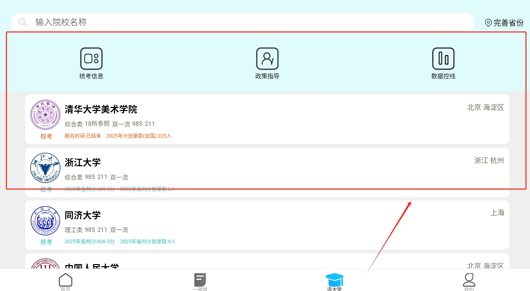Tap the 数据控线 icon
Image resolution: width=530 pixels, height=291 pixels.
(443, 59)
